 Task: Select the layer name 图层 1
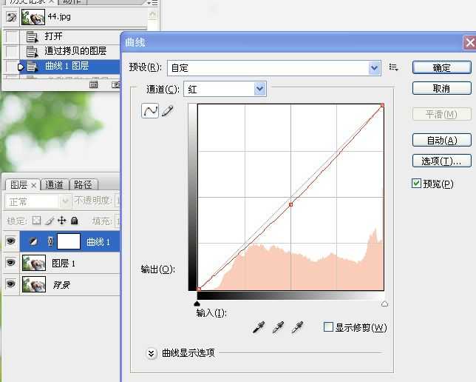coord(63,263)
